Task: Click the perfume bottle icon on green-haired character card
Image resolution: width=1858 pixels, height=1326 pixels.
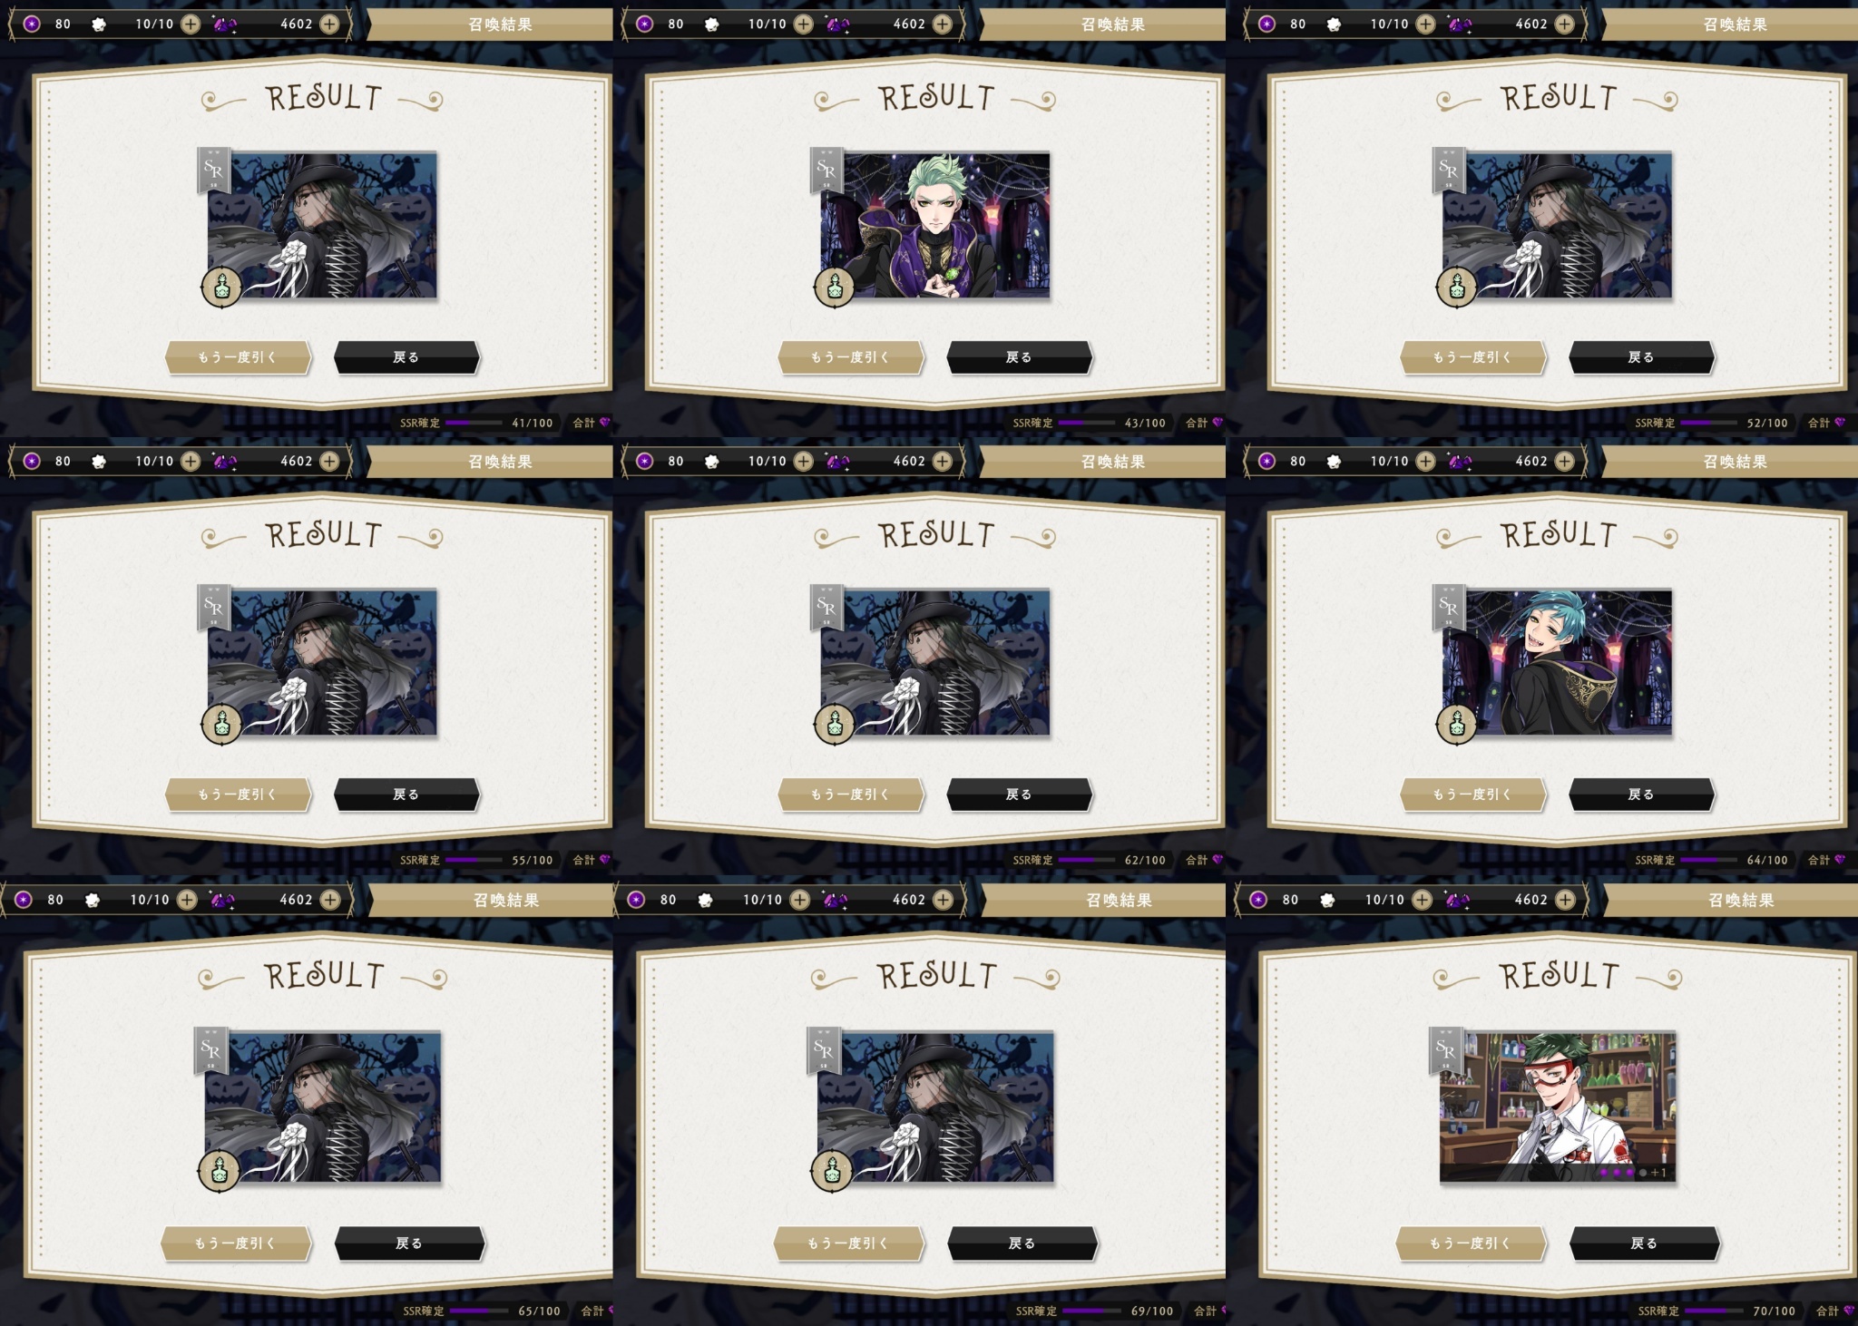Action: coord(835,288)
